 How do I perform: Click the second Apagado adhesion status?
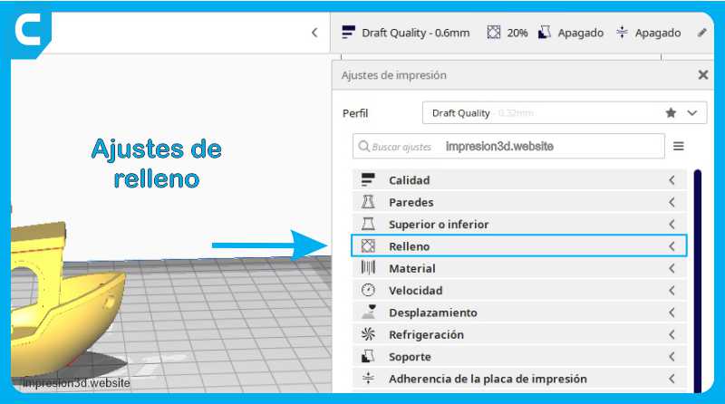tap(658, 33)
